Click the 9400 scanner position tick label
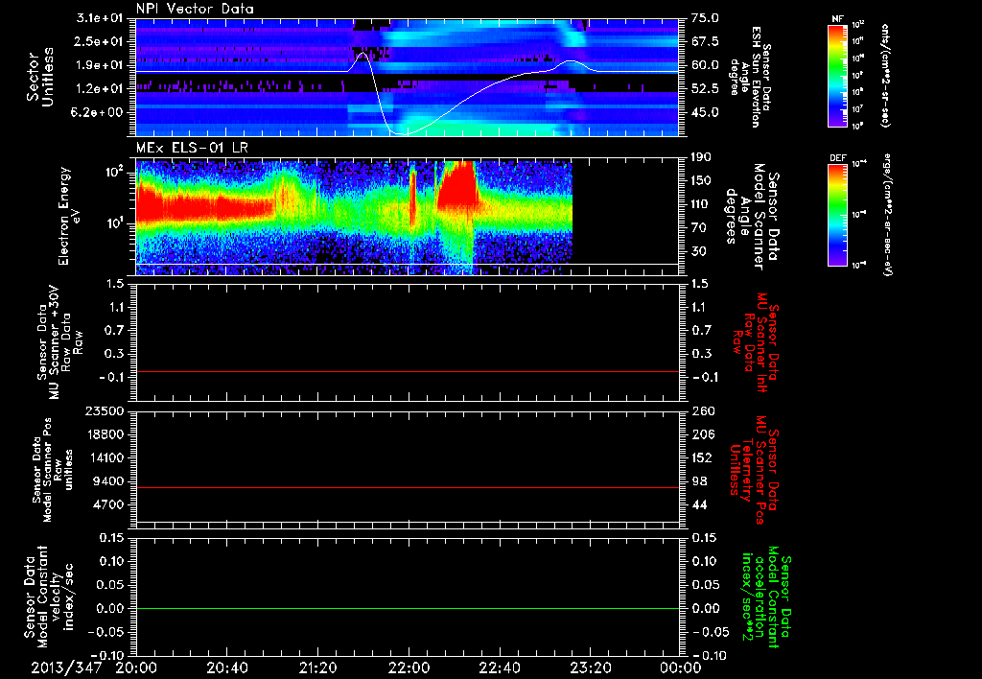Image resolution: width=982 pixels, height=679 pixels. point(107,481)
